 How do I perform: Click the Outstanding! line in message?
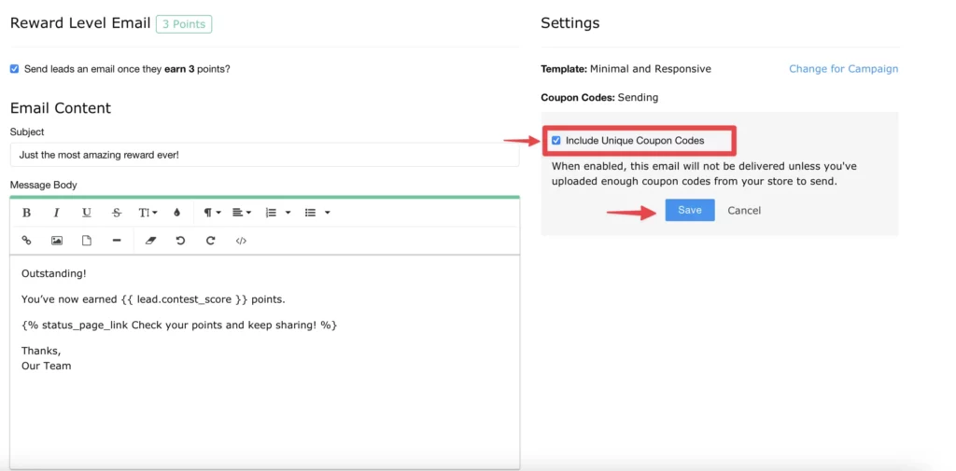coord(53,273)
